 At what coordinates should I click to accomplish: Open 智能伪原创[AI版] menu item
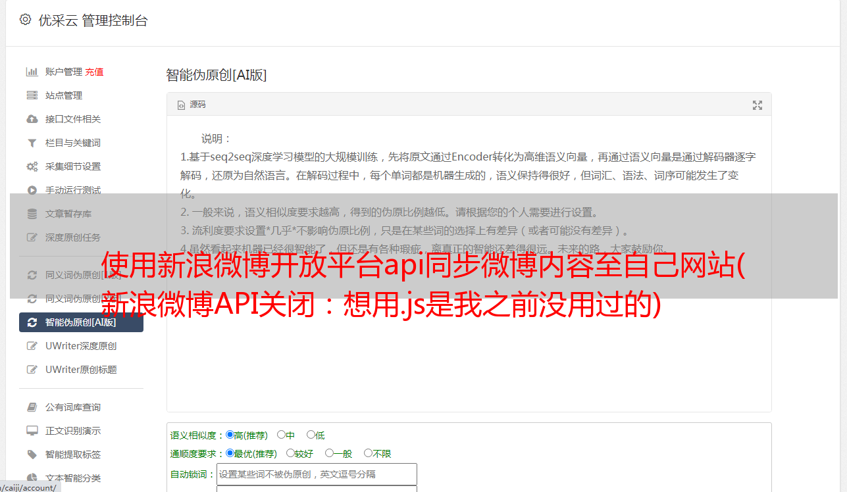82,322
